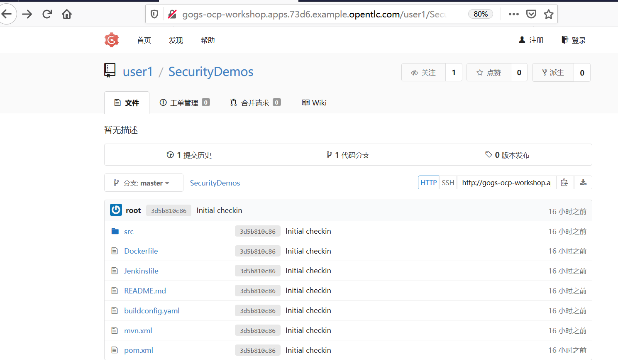The height and width of the screenshot is (364, 618).
Task: Click the insecure connection lock icon
Action: [x=172, y=14]
